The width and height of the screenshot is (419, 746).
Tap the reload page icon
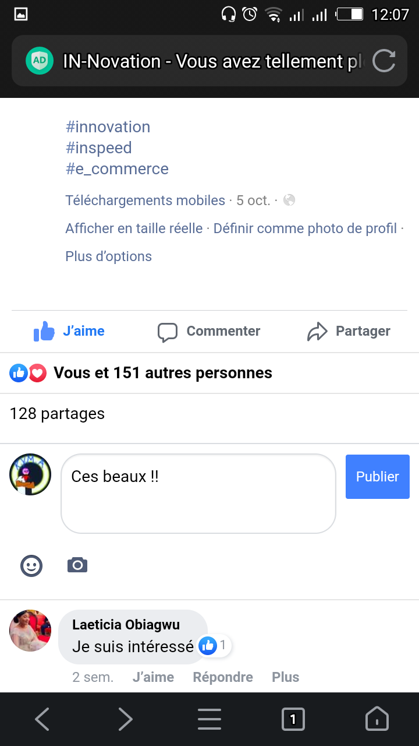coord(384,61)
